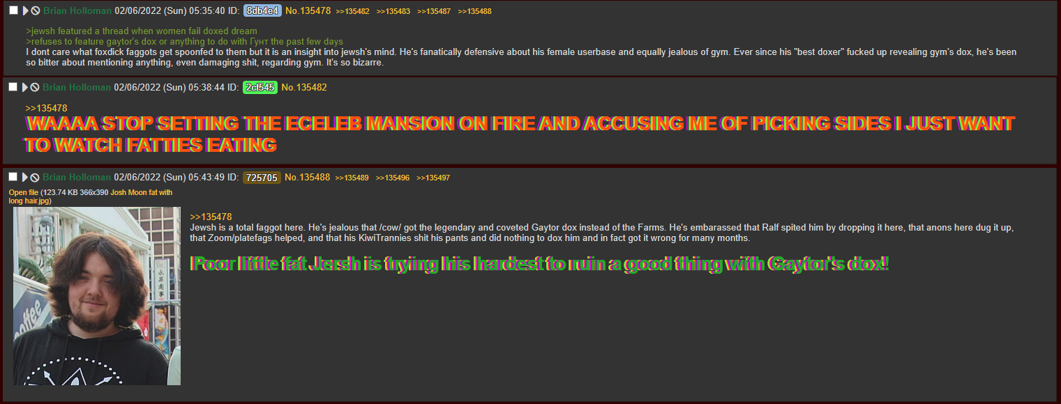This screenshot has width=1061, height=404.
Task: Open post number link No.135478
Action: pos(308,11)
